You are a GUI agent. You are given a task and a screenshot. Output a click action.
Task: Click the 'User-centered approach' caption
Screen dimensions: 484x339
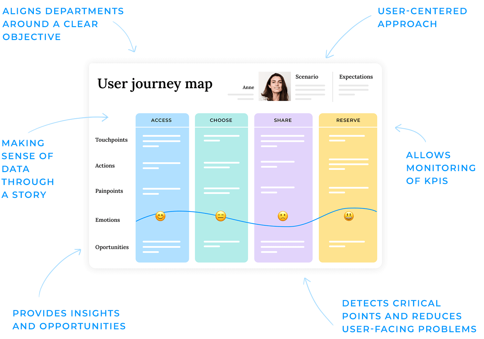click(422, 17)
